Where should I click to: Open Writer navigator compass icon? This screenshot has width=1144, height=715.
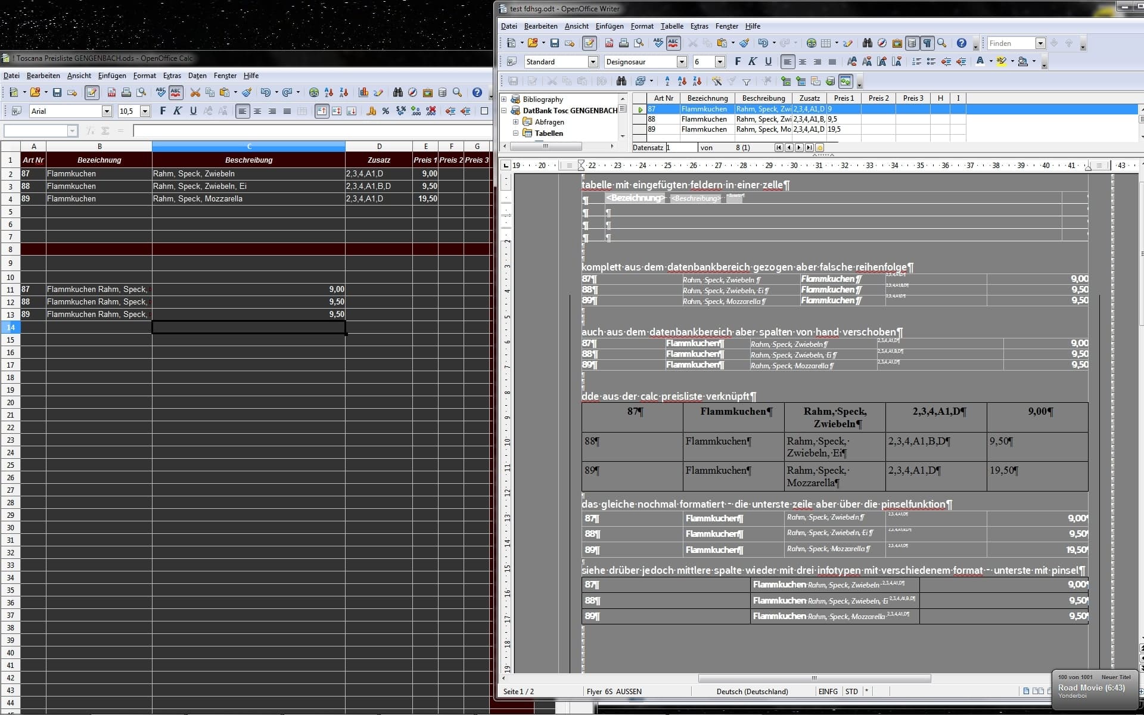coord(882,43)
